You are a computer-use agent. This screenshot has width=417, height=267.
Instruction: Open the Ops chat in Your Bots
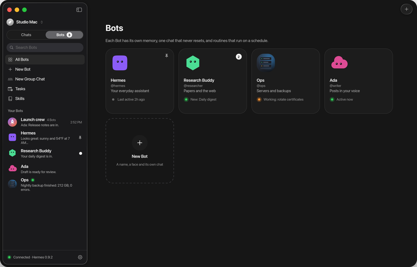[45, 184]
